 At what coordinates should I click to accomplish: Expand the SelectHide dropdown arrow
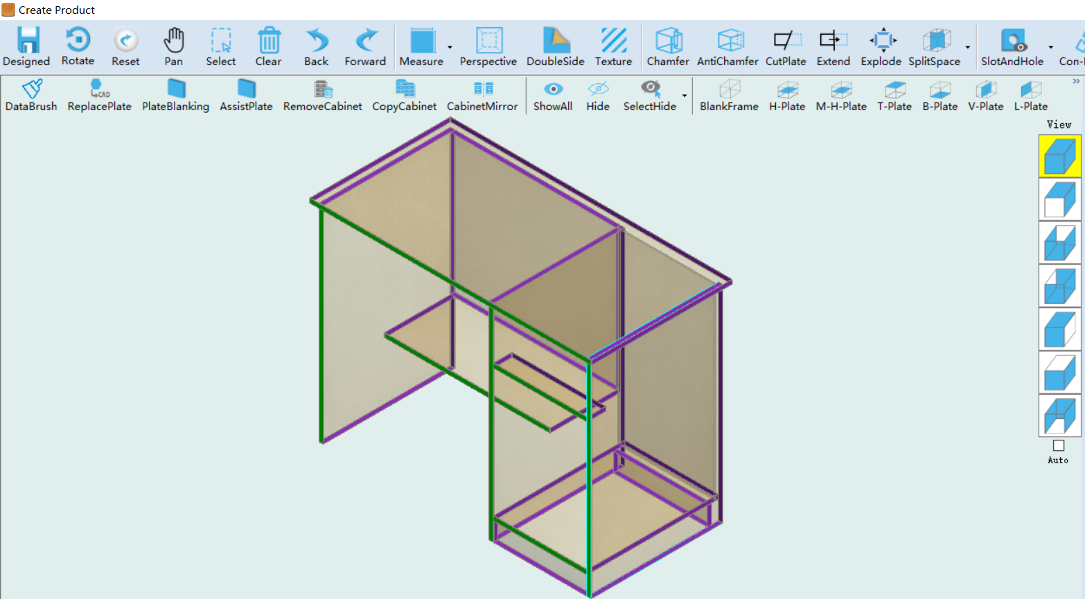(685, 96)
